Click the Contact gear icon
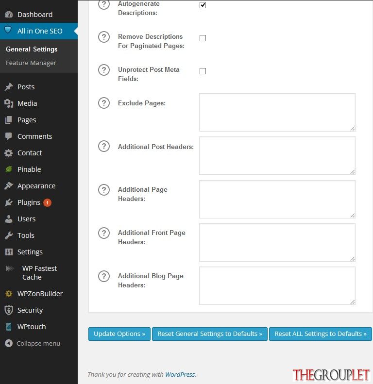Image resolution: width=373 pixels, height=384 pixels. tap(9, 153)
